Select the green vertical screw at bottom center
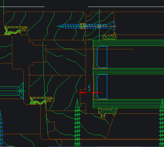The width and height of the screenshot is (164, 147). coord(77,122)
